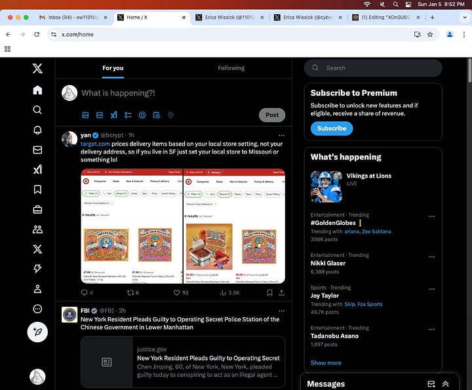The width and height of the screenshot is (472, 390).
Task: Open Bookmarks icon in the sidebar
Action: [37, 189]
